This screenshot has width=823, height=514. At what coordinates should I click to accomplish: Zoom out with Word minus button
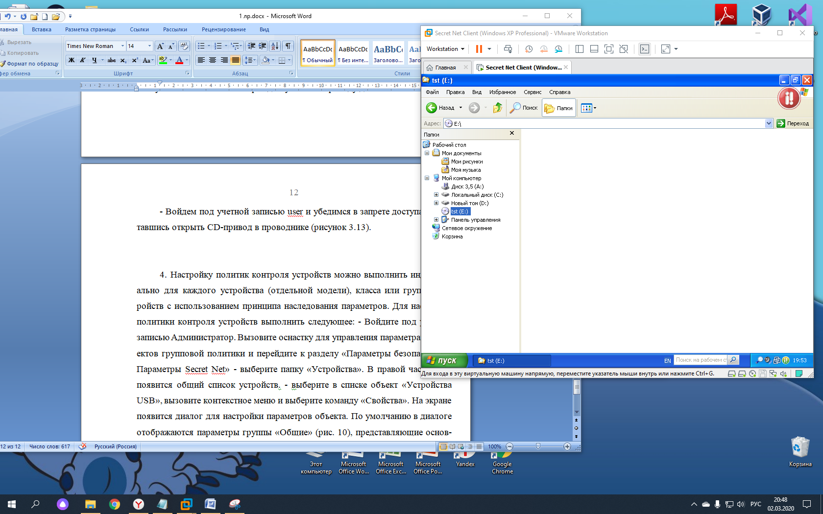(x=509, y=446)
